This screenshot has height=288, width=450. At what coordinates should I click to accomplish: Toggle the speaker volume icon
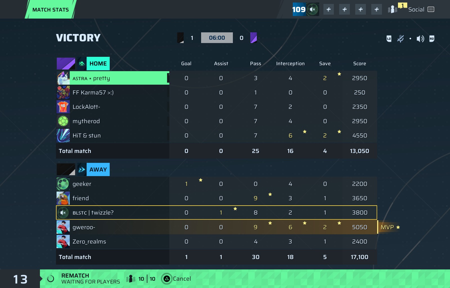[420, 39]
